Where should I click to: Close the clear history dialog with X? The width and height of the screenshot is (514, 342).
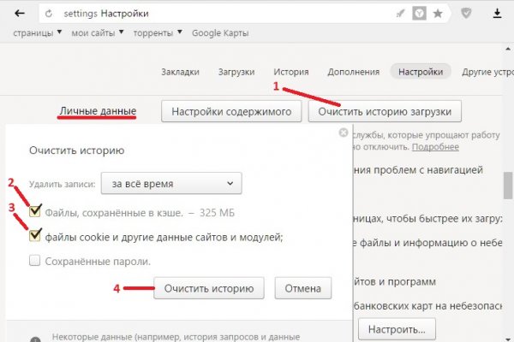coord(343,133)
